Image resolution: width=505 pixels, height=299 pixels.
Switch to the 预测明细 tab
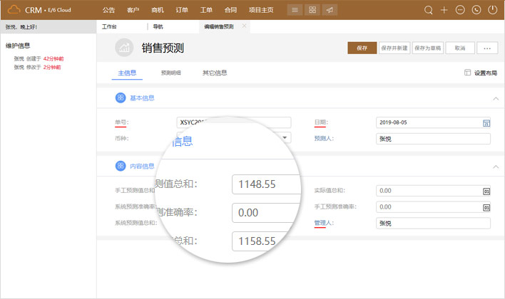(171, 73)
